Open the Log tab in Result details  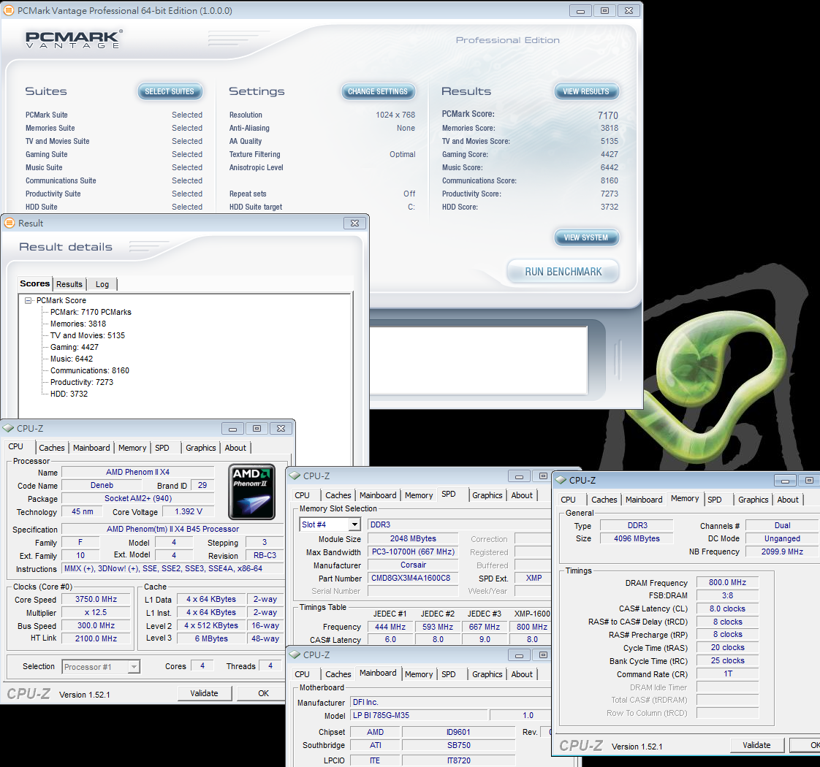[x=102, y=284]
